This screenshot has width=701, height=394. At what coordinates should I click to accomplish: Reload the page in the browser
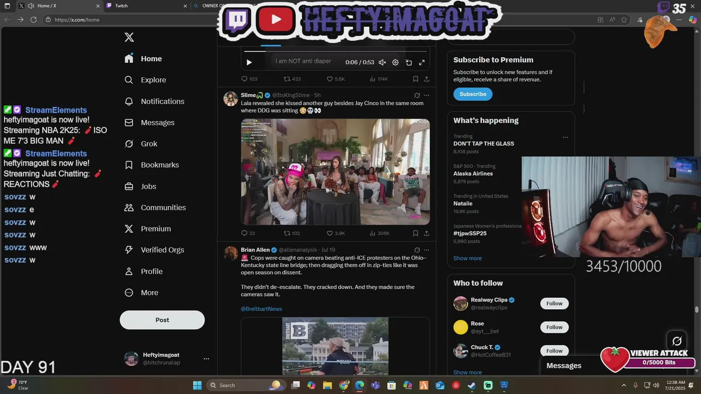click(33, 20)
